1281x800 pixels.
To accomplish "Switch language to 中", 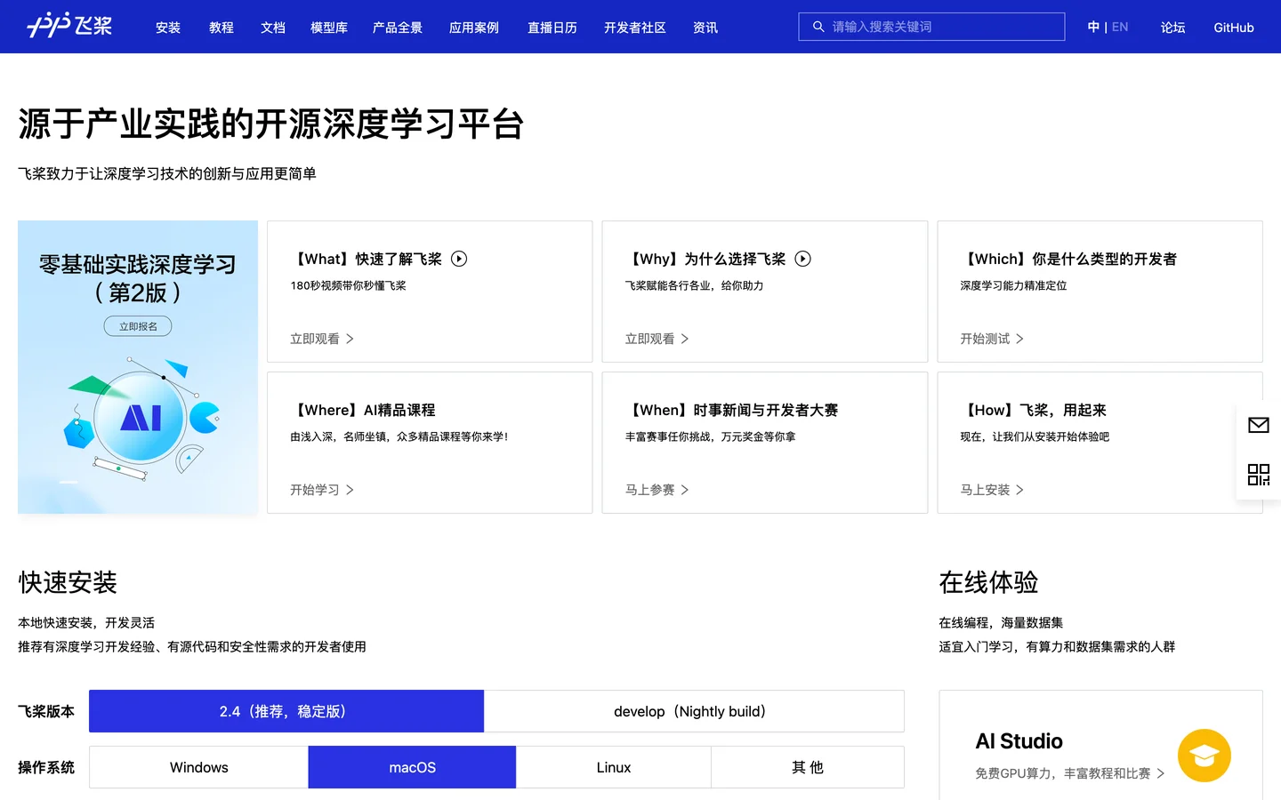I will click(1093, 27).
